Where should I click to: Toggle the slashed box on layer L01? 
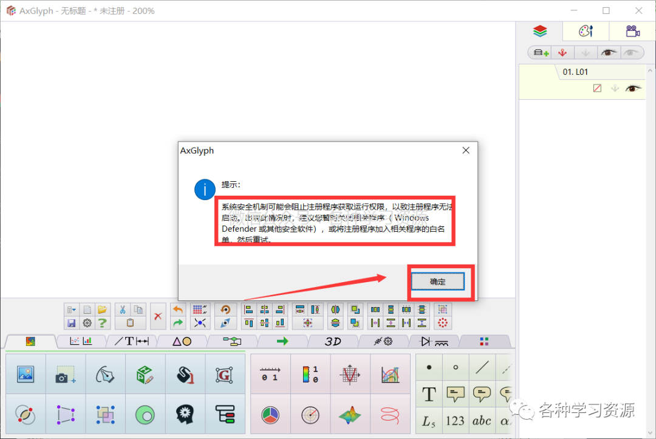[598, 88]
